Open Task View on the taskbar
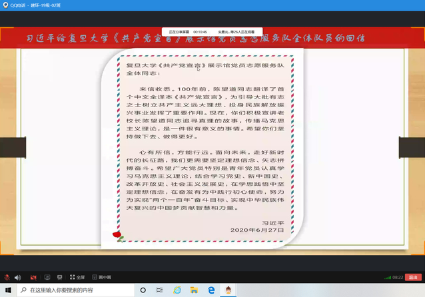Image resolution: width=425 pixels, height=297 pixels. [161, 290]
